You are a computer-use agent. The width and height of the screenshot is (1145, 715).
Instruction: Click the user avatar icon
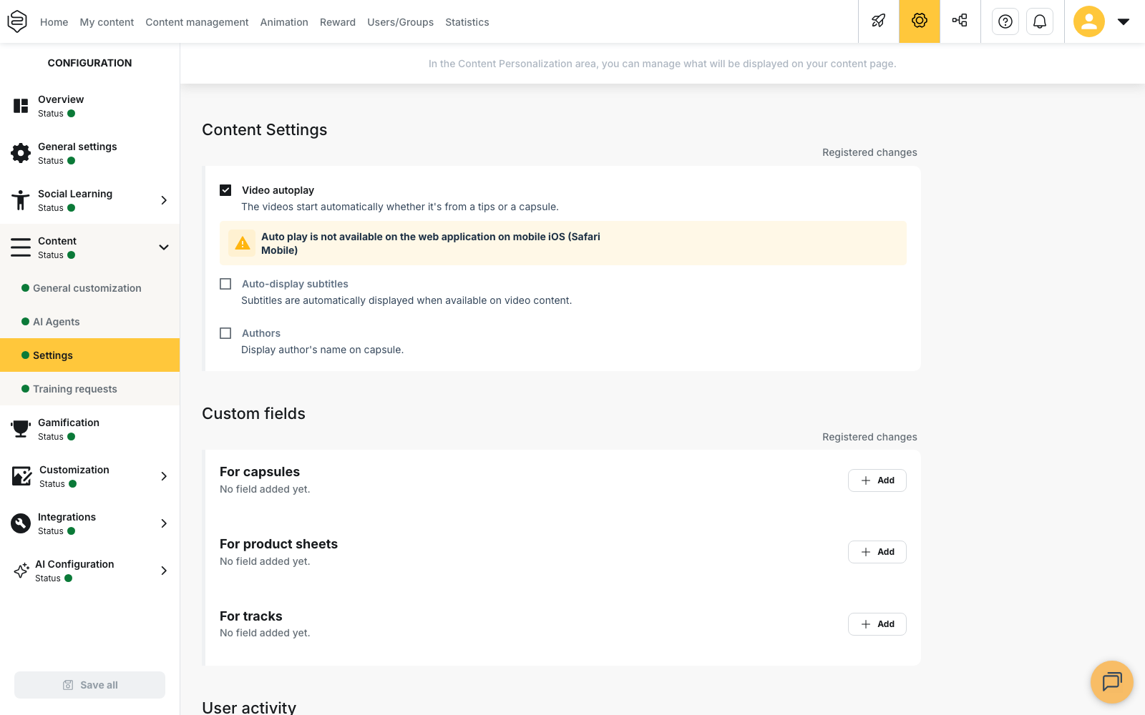[1088, 21]
